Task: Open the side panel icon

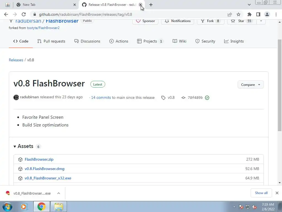Action: (x=258, y=14)
